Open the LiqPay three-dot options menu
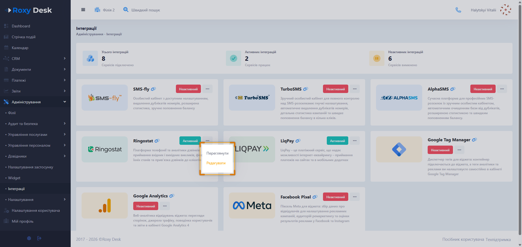The image size is (522, 247). coord(355,141)
